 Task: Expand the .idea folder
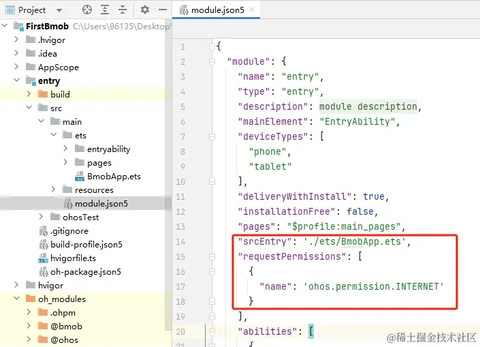point(16,53)
